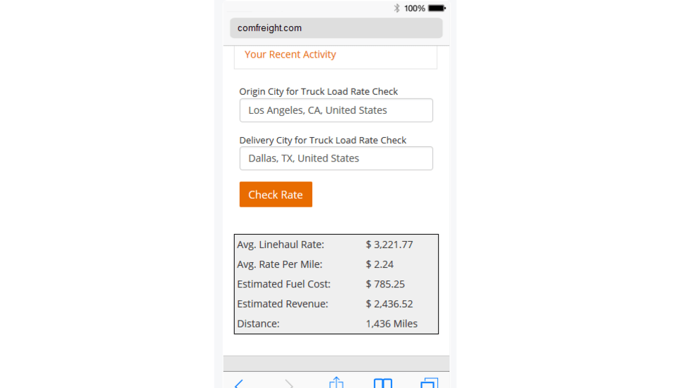Tap the 100% battery percentage text
Image resolution: width=689 pixels, height=388 pixels.
(x=414, y=8)
